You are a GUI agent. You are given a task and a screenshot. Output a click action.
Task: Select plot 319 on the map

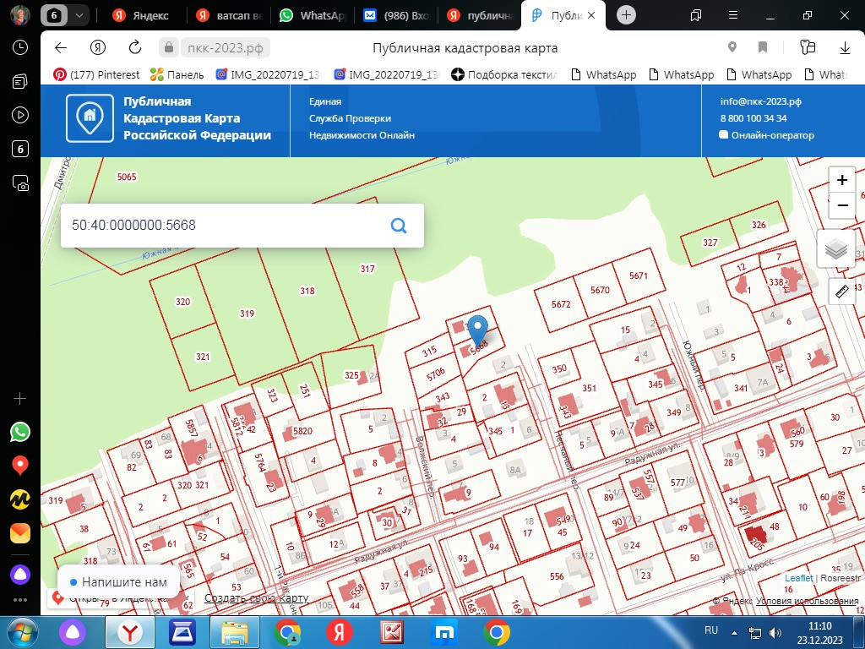[x=247, y=314]
